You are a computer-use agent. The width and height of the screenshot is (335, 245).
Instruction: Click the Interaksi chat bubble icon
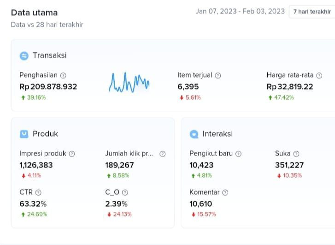click(x=194, y=134)
